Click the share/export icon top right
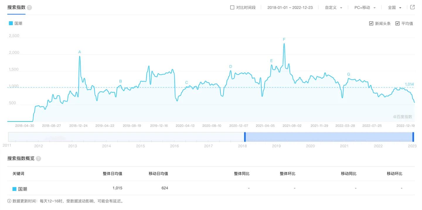Image resolution: width=422 pixels, height=210 pixels. point(412,7)
